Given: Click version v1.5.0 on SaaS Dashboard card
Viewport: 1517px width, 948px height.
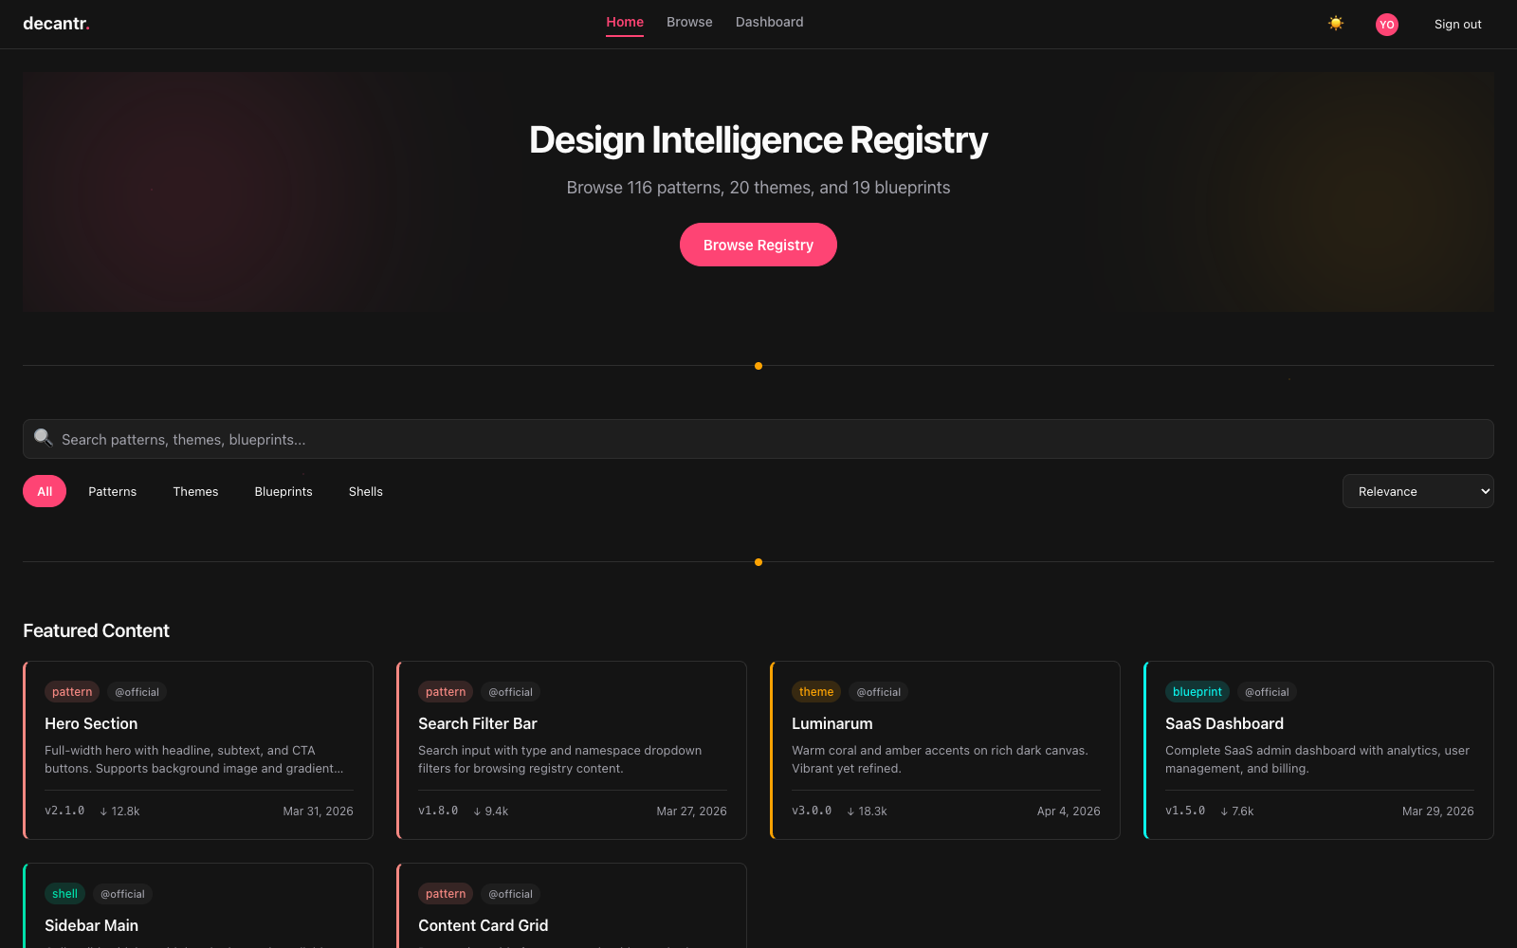Looking at the screenshot, I should pyautogui.click(x=1185, y=811).
